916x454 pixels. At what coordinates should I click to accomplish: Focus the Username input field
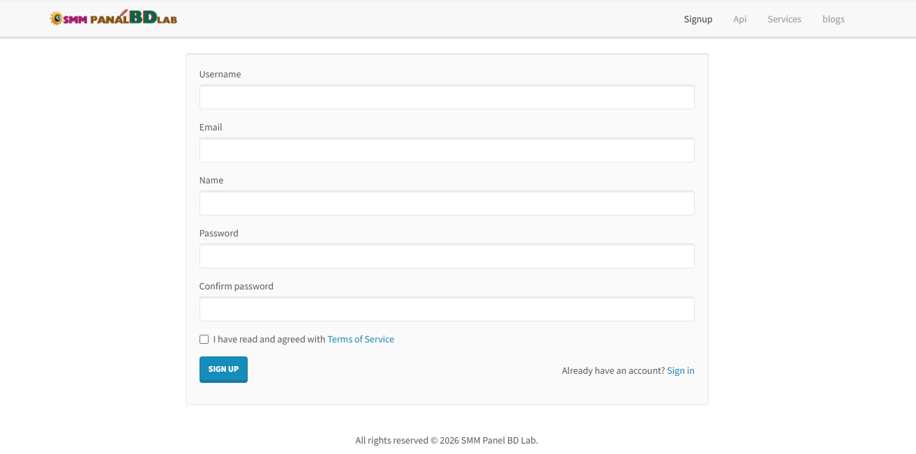point(446,98)
